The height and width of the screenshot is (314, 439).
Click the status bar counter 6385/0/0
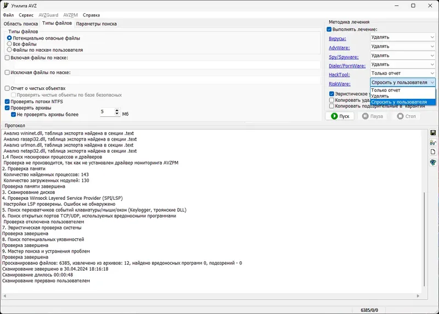tap(369, 310)
